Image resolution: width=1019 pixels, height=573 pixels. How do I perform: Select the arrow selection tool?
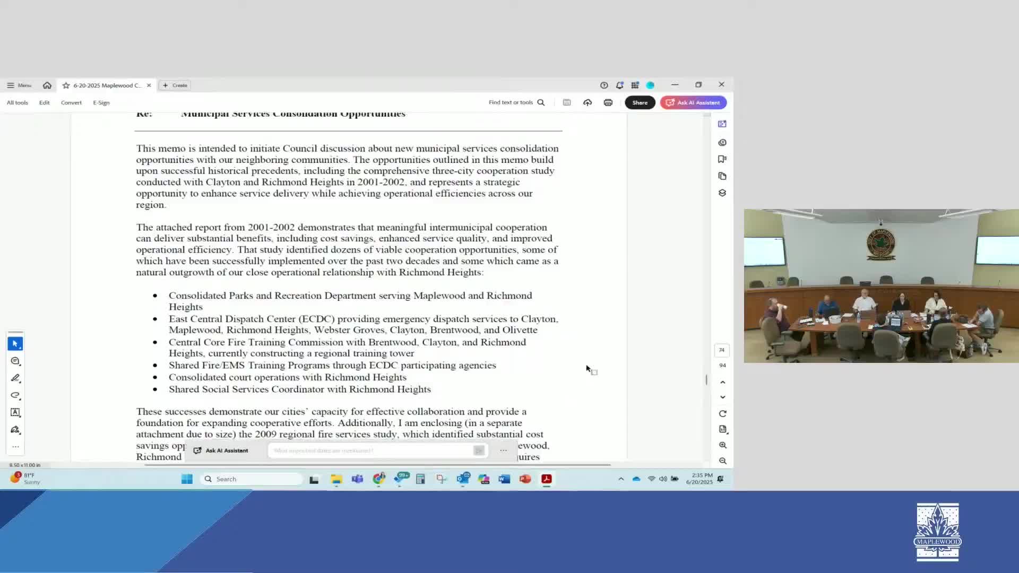15,344
